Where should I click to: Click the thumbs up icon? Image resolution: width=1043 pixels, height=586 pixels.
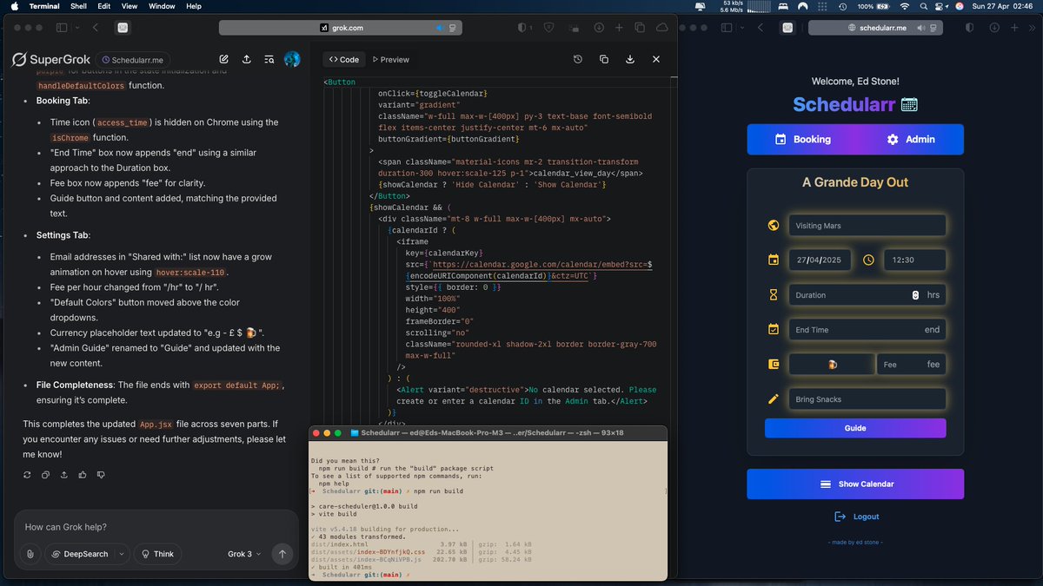point(83,475)
